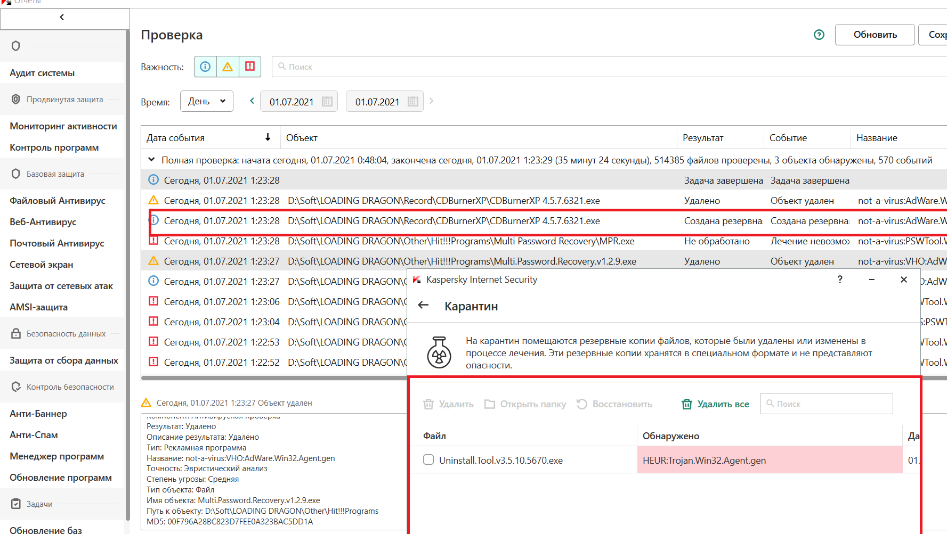Go back in the Карантин window
Screen dimensions: 947x534
coord(424,305)
